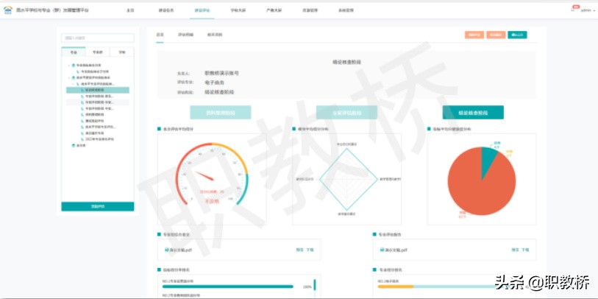Click the file icon beside 演示提升专用

click(x=82, y=133)
